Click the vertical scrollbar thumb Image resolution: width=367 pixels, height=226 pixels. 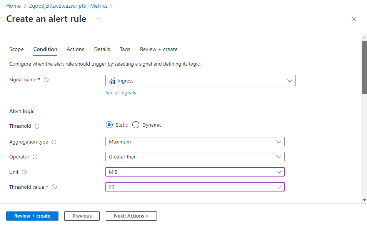coord(364,67)
